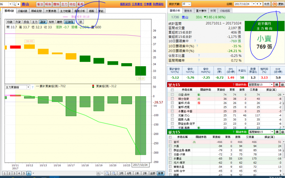Check the 永豐金 seller row checkbox

170,158
